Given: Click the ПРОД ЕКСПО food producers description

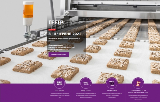Looking at the screenshot, I should coord(86,95).
